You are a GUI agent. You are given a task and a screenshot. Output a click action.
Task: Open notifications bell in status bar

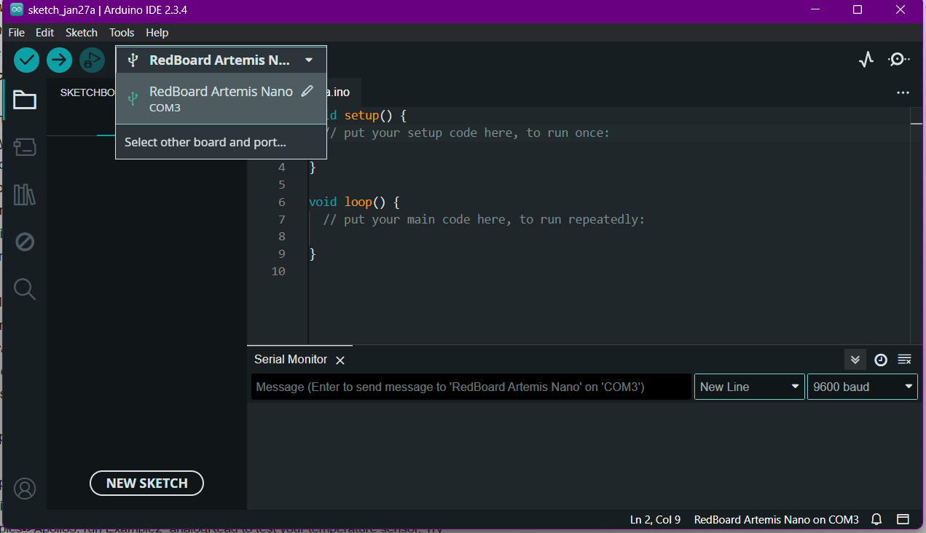tap(877, 519)
